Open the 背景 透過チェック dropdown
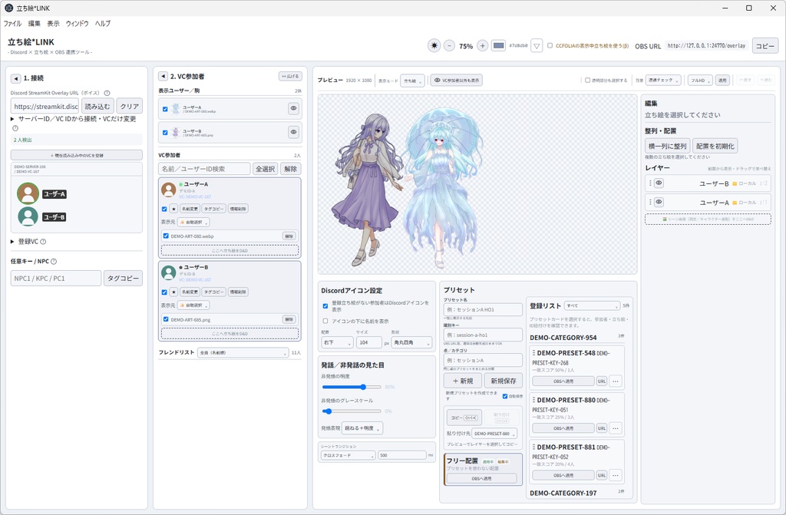The width and height of the screenshot is (786, 515). click(664, 81)
